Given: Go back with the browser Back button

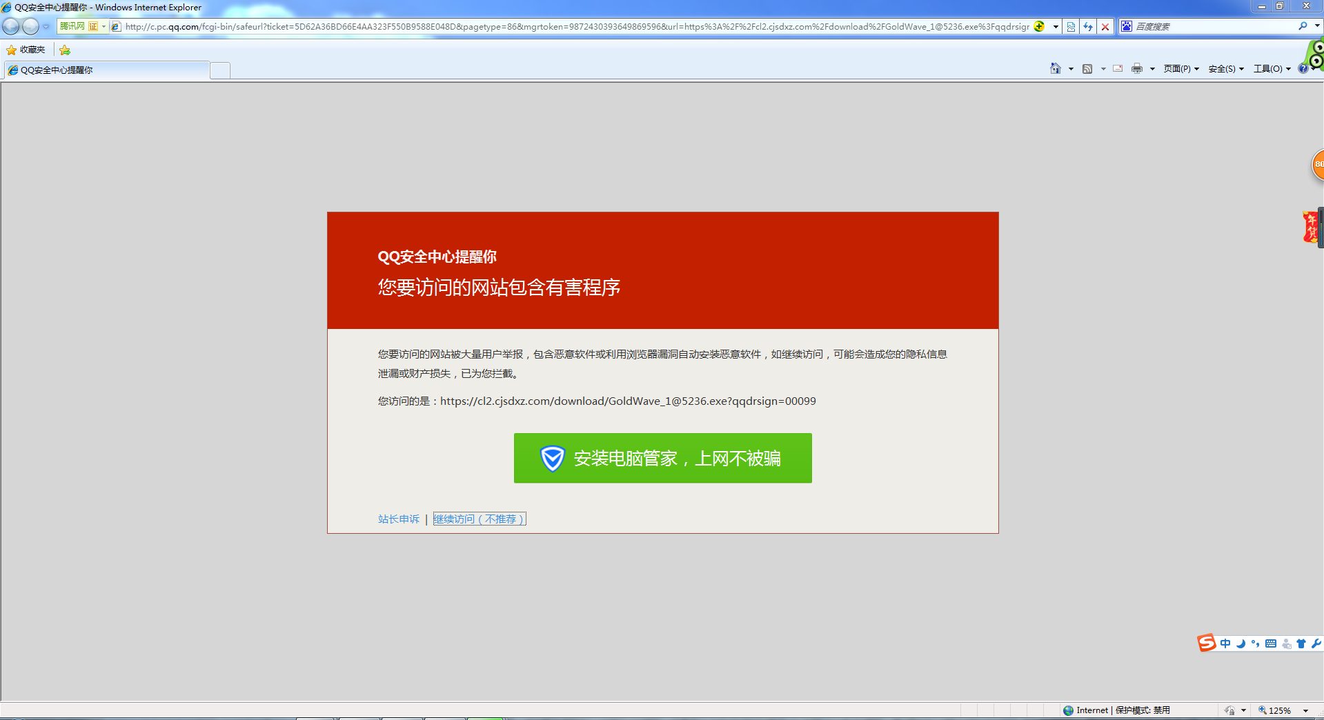Looking at the screenshot, I should (11, 27).
